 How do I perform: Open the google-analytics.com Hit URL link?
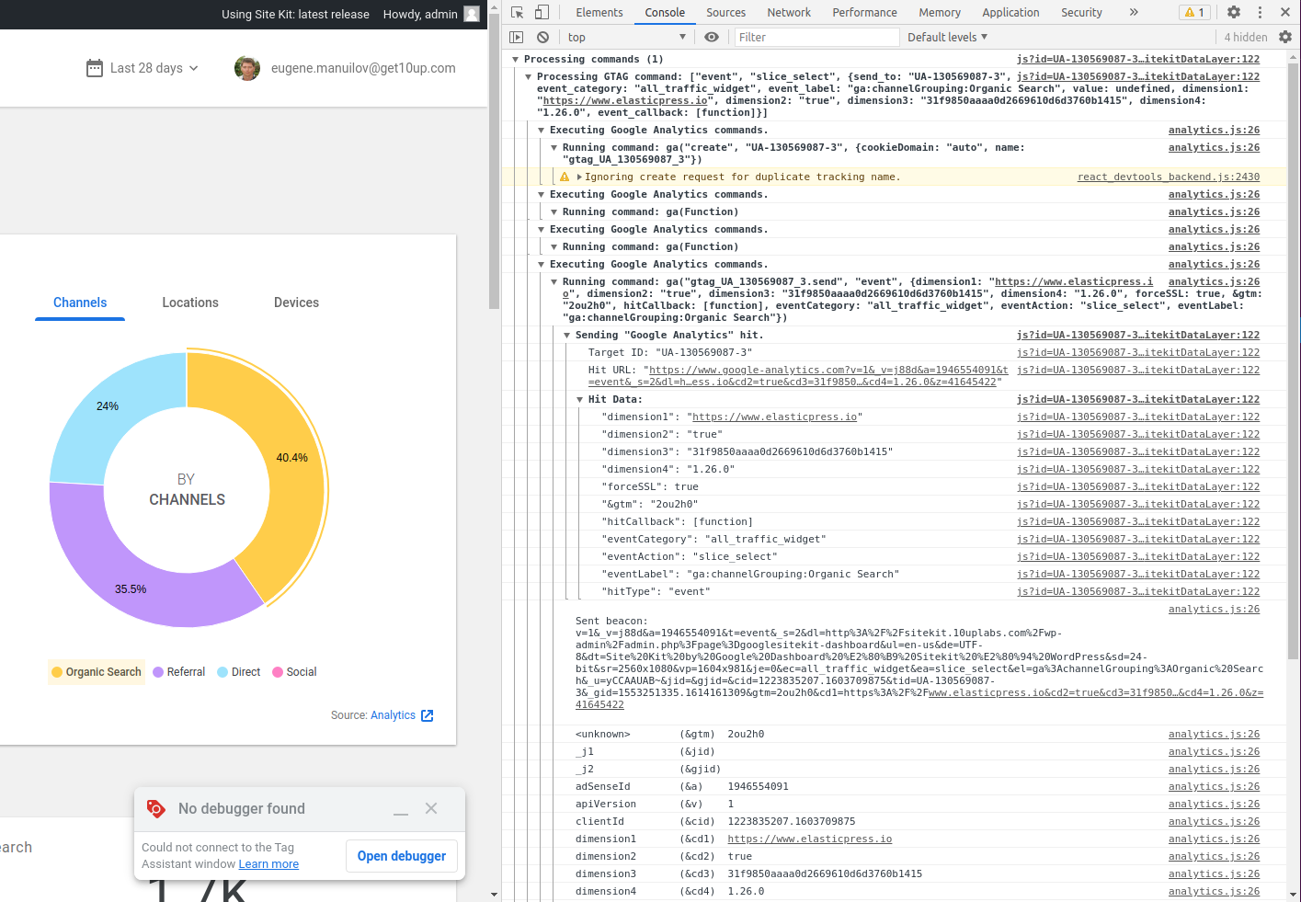[x=798, y=375]
